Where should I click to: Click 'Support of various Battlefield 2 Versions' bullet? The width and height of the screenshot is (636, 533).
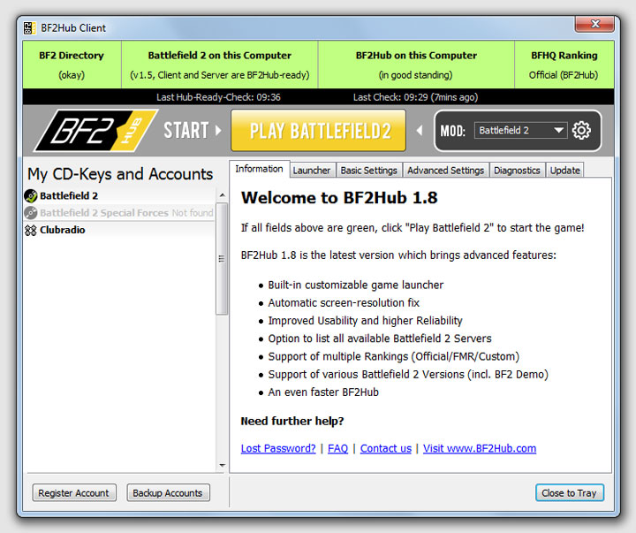(408, 374)
